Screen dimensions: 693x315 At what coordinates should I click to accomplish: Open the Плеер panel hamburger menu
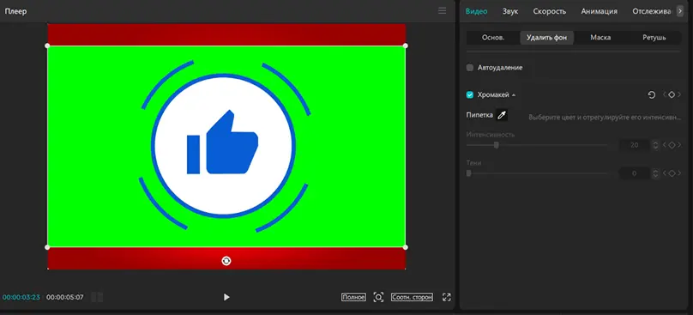click(x=442, y=11)
